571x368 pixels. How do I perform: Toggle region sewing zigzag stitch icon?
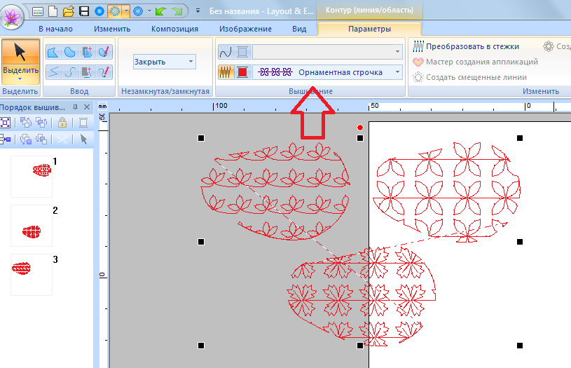point(226,72)
